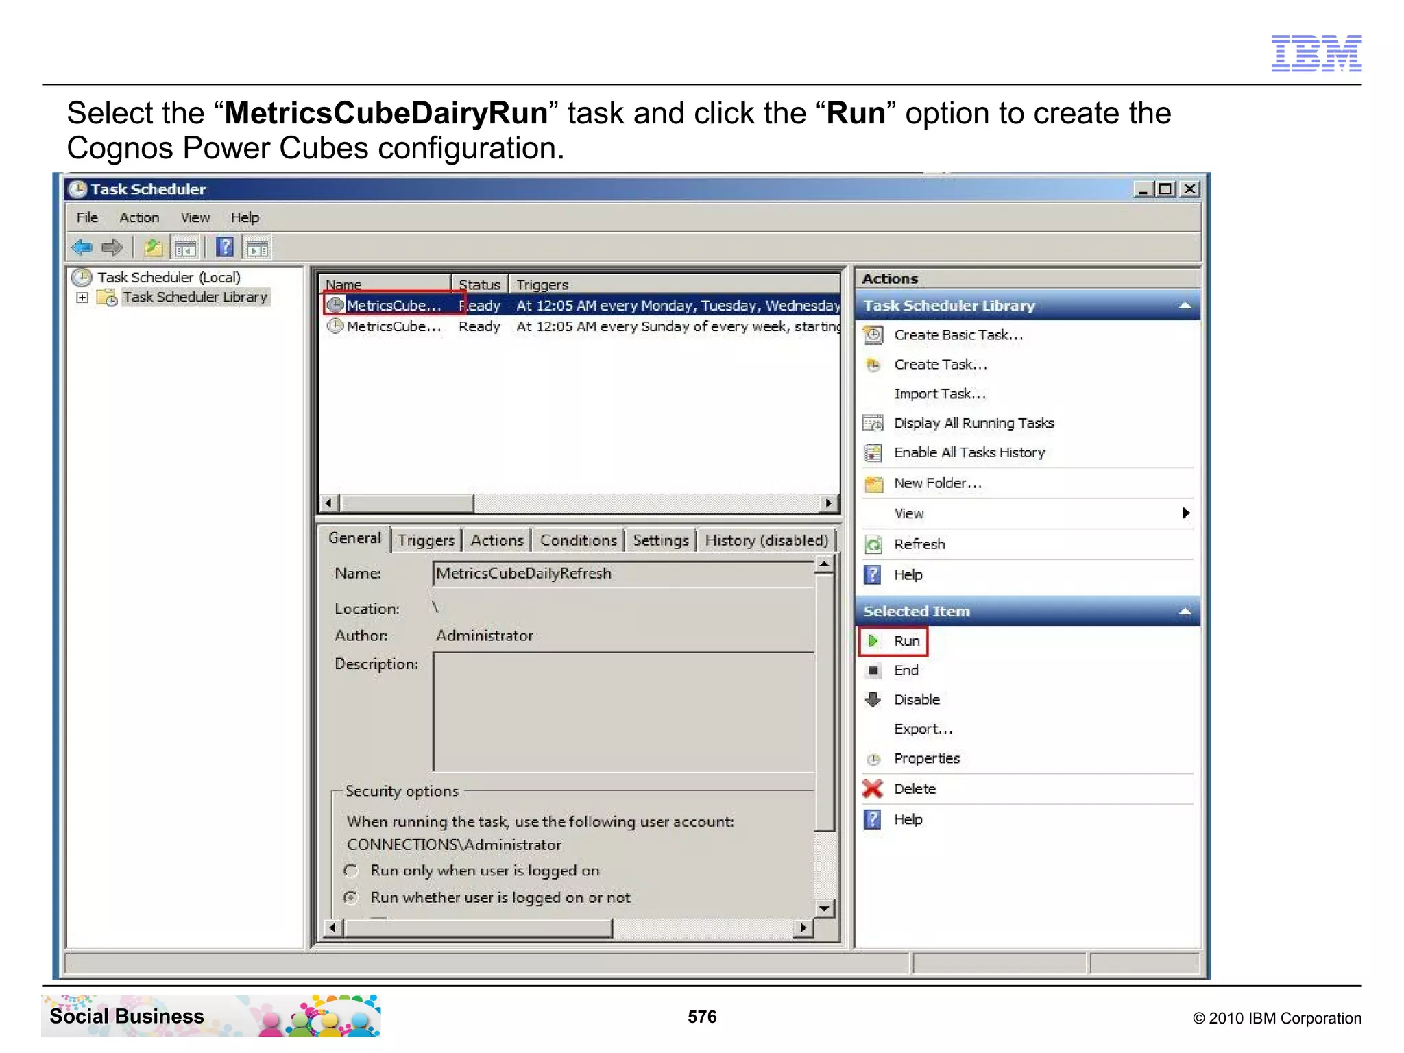This screenshot has height=1053, width=1404.
Task: Click the red Delete X icon
Action: click(873, 789)
